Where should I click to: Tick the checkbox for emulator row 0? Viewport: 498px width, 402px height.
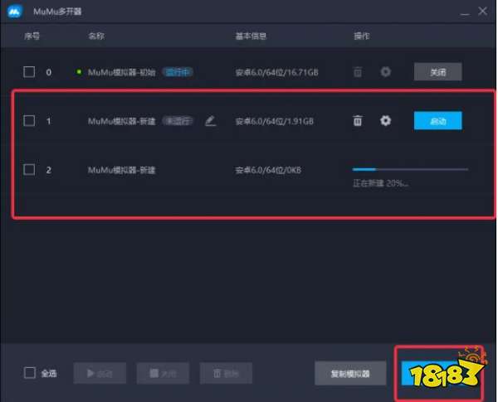pyautogui.click(x=29, y=72)
